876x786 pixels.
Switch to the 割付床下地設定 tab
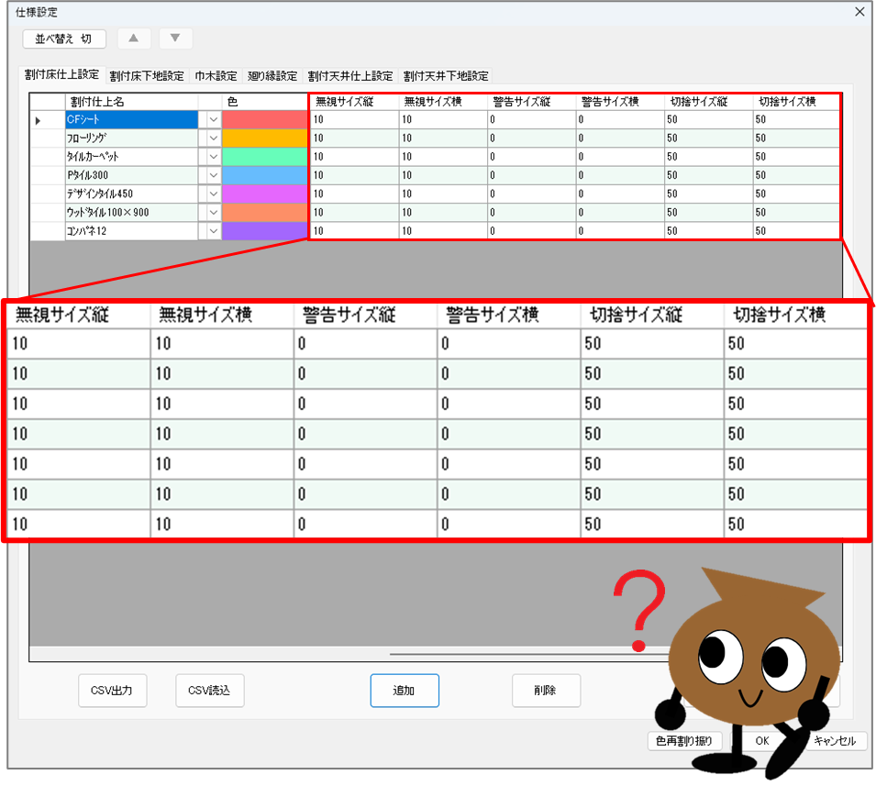147,76
